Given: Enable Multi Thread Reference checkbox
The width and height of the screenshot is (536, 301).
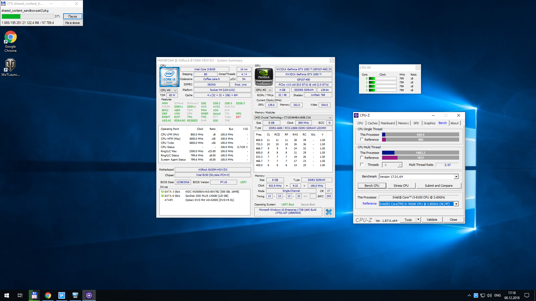Looking at the screenshot, I should click(x=362, y=158).
